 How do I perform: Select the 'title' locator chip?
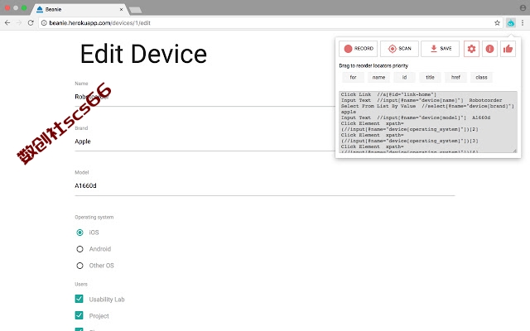(430, 77)
